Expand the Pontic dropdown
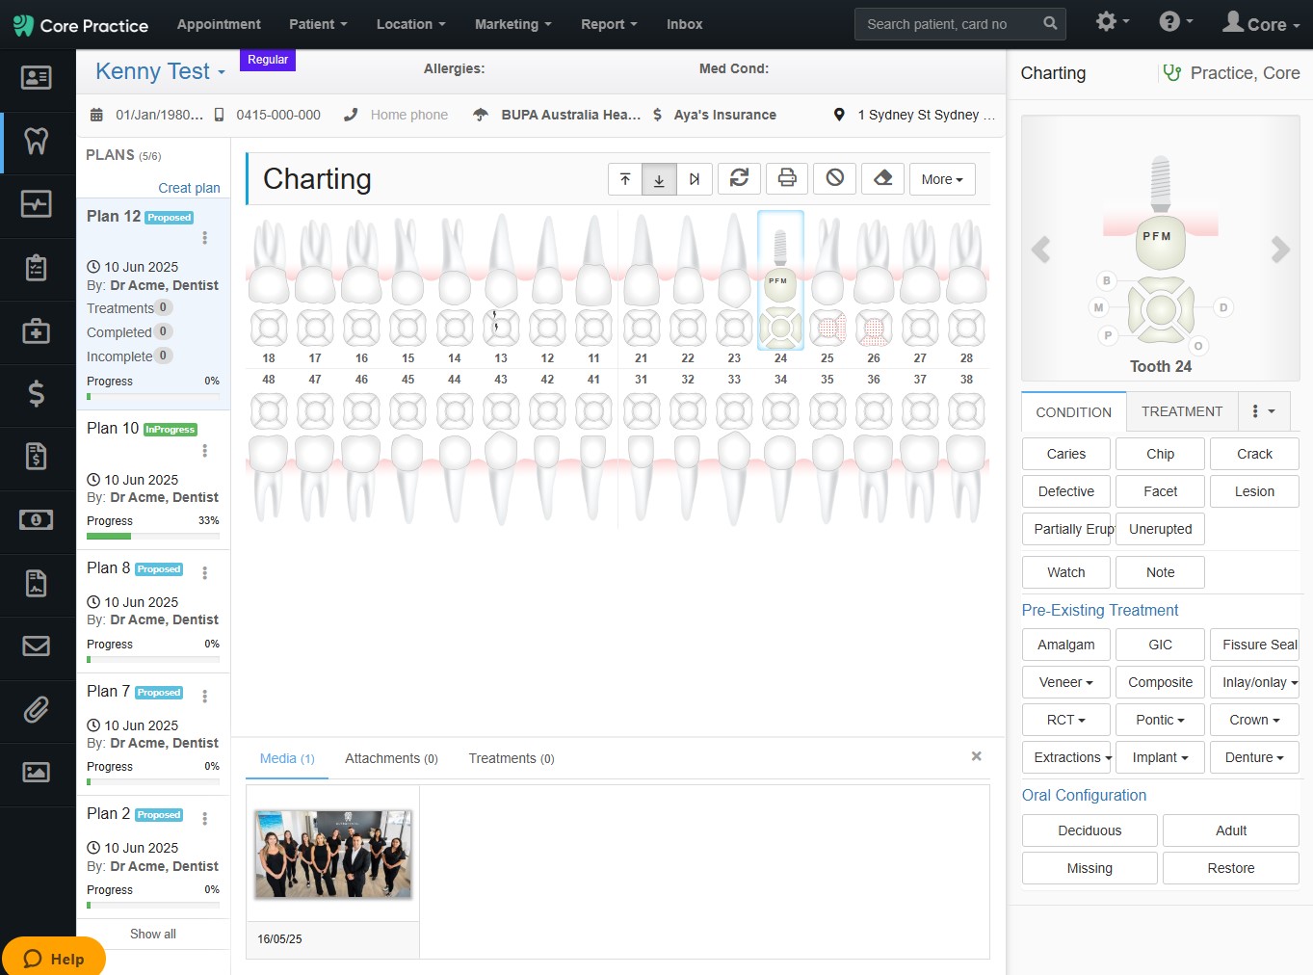This screenshot has width=1313, height=975. coord(1161,720)
